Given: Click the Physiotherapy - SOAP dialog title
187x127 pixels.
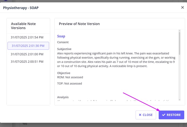Looking at the screenshot, I should 21,8.
